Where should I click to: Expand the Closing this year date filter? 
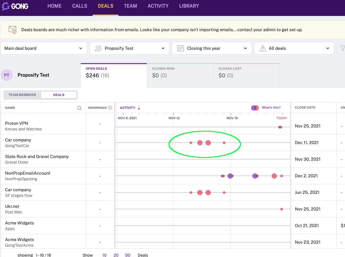tap(212, 48)
